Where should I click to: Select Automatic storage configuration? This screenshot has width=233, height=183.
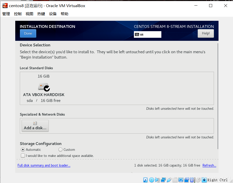tap(23, 150)
